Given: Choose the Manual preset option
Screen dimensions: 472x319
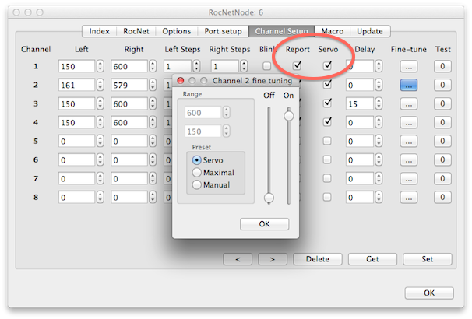Looking at the screenshot, I should pos(197,185).
